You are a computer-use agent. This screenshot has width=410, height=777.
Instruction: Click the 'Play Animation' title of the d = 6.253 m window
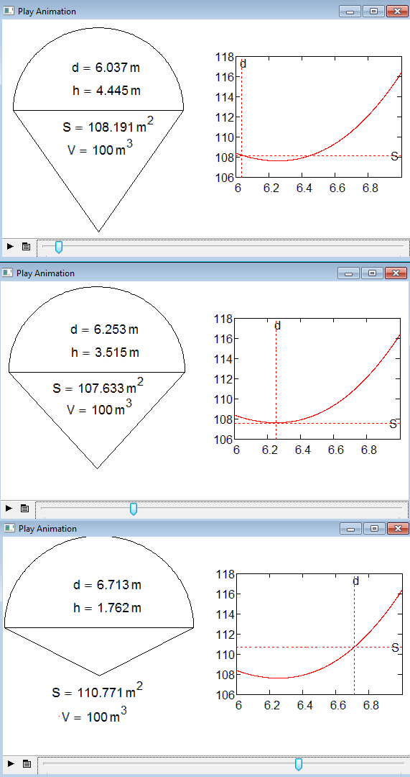(45, 273)
